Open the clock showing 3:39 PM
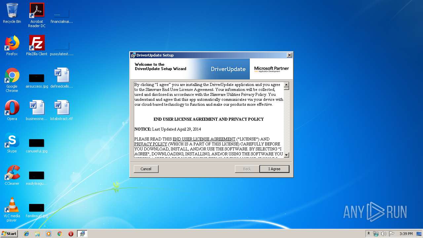Image resolution: width=423 pixels, height=238 pixels. click(x=406, y=234)
